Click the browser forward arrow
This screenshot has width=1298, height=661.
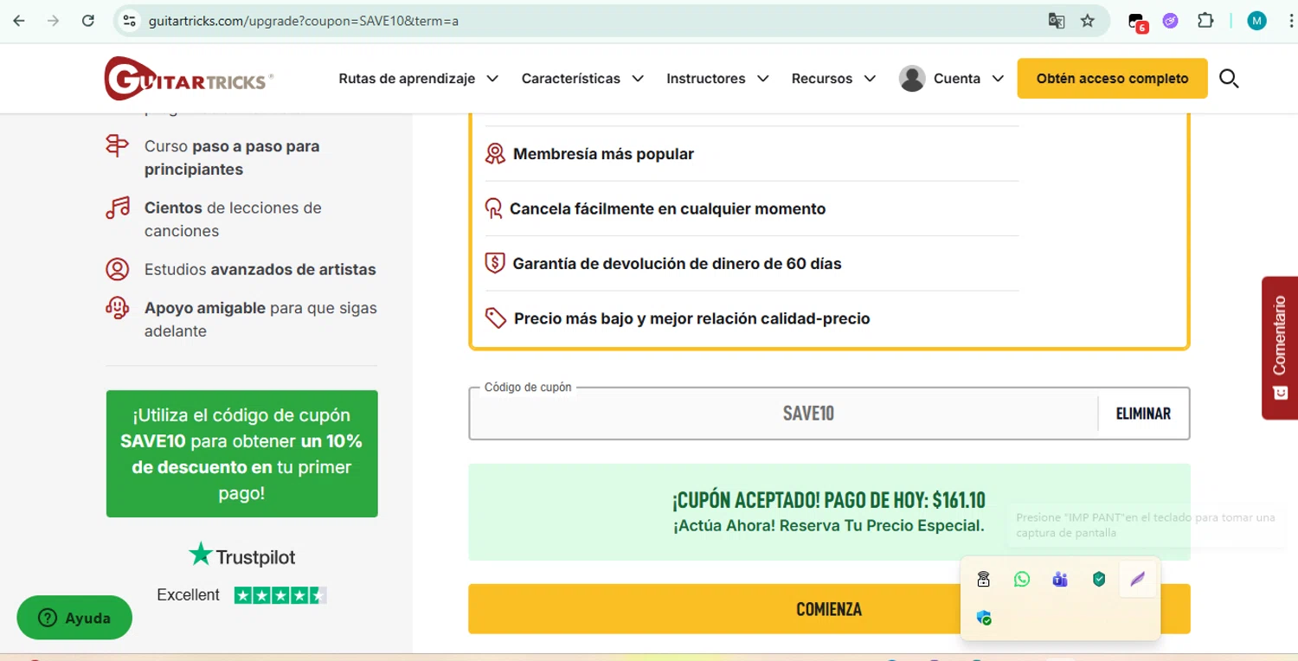click(x=54, y=21)
